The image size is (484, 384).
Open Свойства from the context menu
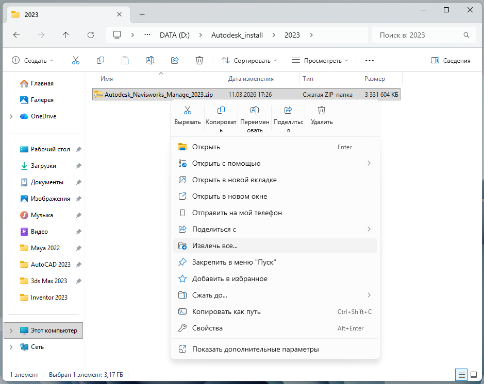275,328
